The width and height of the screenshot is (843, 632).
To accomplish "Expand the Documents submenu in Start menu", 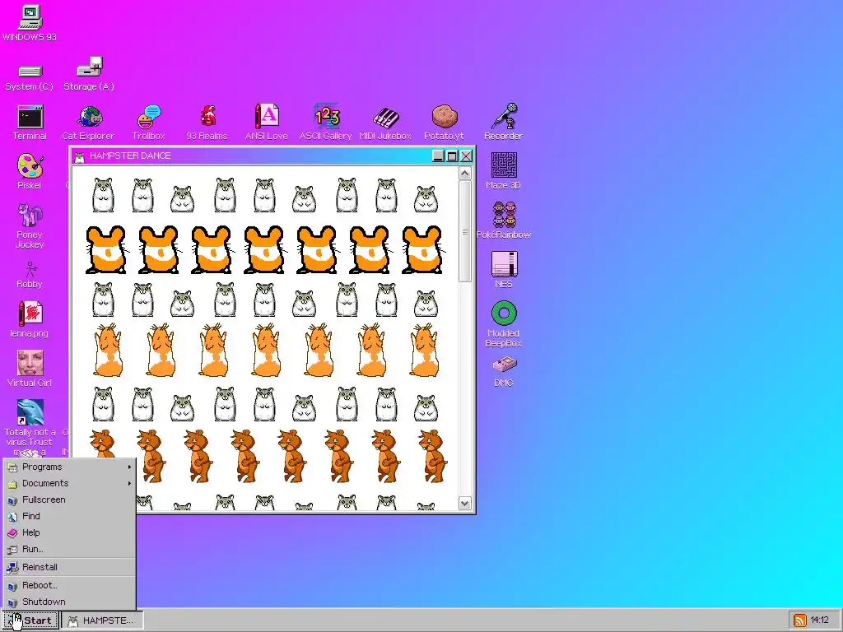I will [x=69, y=484].
